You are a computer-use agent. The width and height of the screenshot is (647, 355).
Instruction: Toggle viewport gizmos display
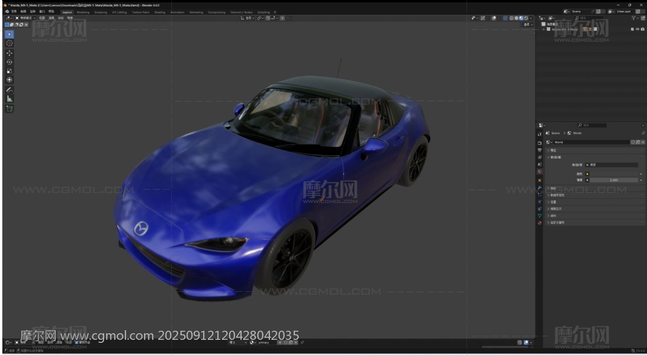coord(483,18)
